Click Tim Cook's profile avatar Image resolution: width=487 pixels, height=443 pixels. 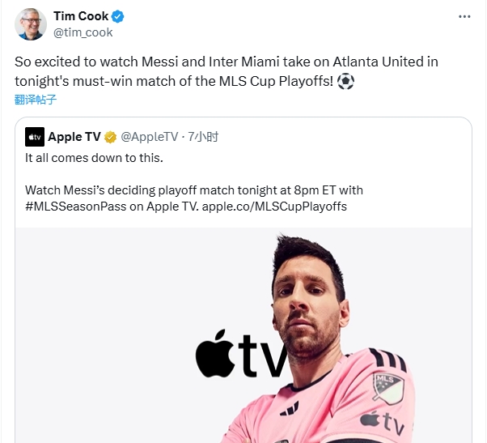coord(31,24)
